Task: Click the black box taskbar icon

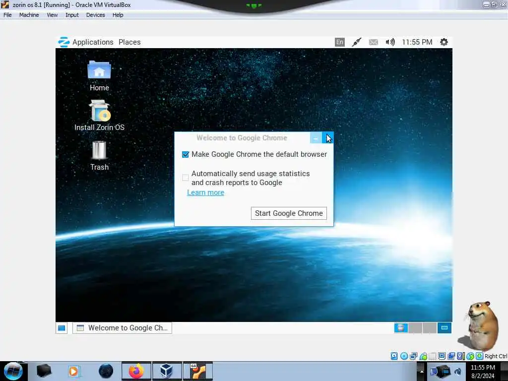Action: pyautogui.click(x=44, y=371)
